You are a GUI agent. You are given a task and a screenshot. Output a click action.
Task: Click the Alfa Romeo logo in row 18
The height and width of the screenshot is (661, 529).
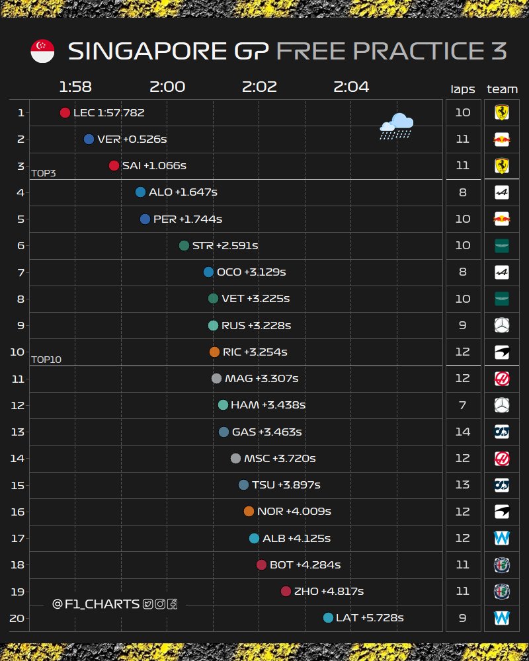point(502,564)
